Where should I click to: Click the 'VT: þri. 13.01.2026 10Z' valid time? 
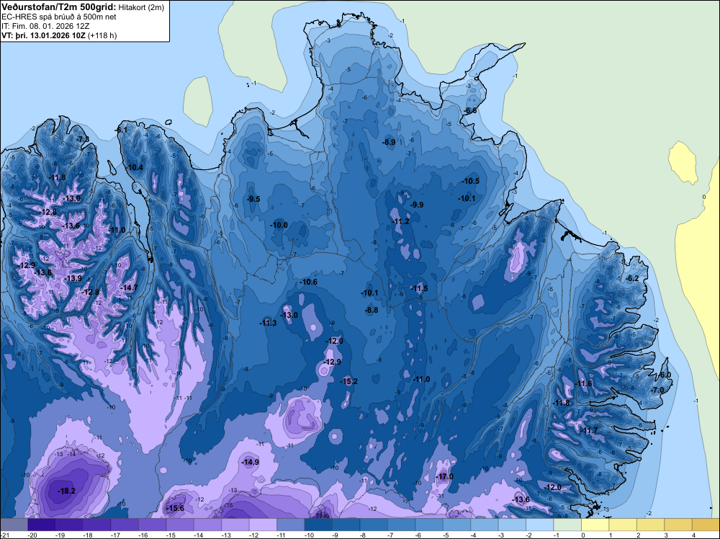44,35
